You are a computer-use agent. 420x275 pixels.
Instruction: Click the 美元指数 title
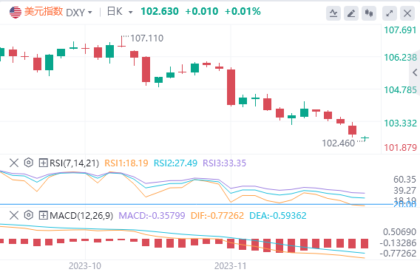[44, 12]
